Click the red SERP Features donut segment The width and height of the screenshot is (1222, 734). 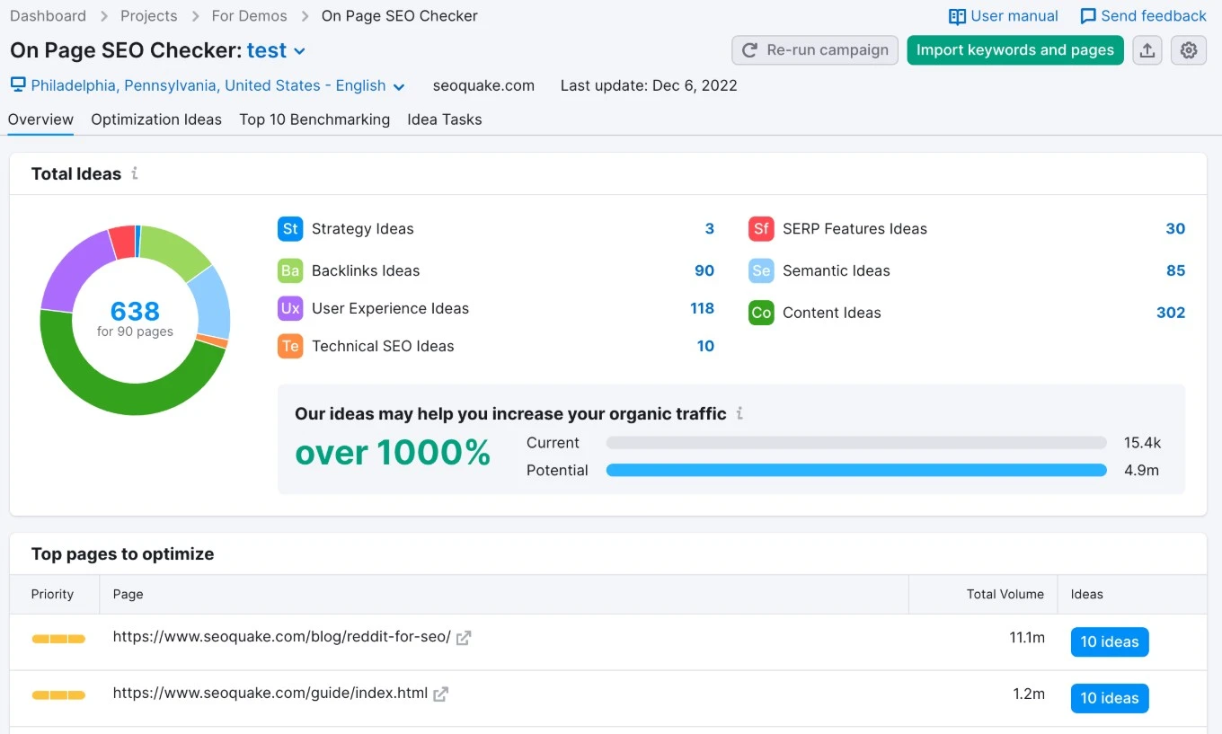(122, 242)
